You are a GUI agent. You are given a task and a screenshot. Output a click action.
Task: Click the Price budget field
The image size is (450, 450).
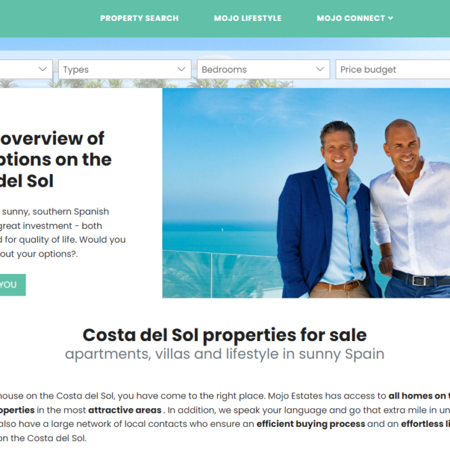tap(393, 69)
